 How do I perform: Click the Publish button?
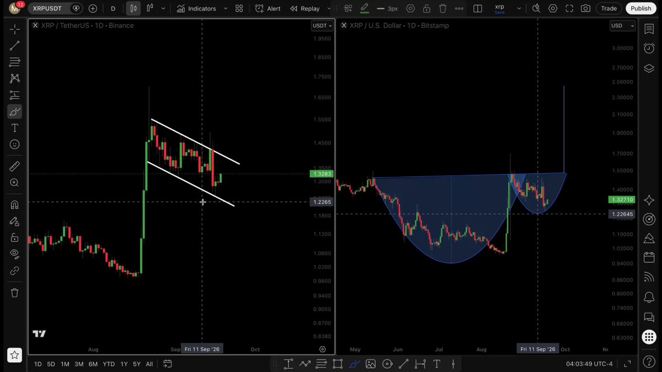(x=641, y=8)
